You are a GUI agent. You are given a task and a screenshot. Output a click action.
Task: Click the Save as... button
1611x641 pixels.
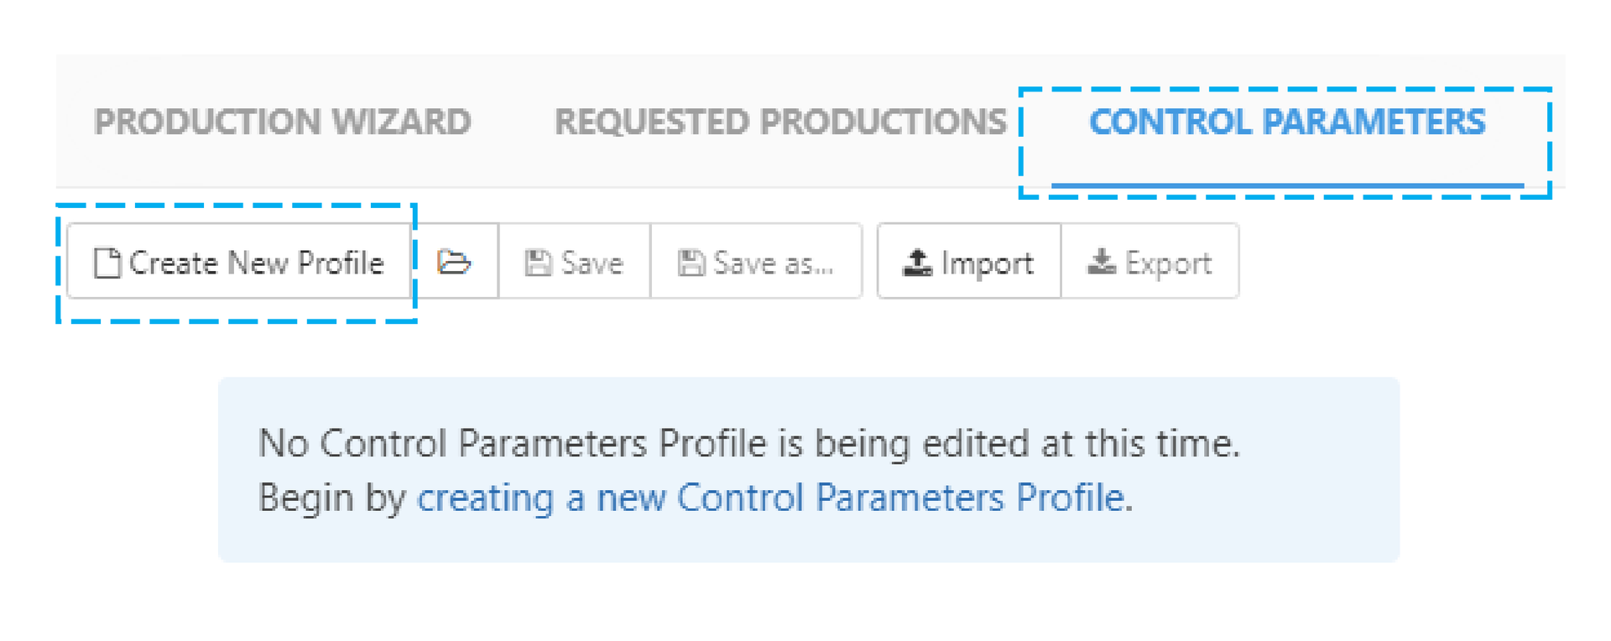(x=755, y=261)
